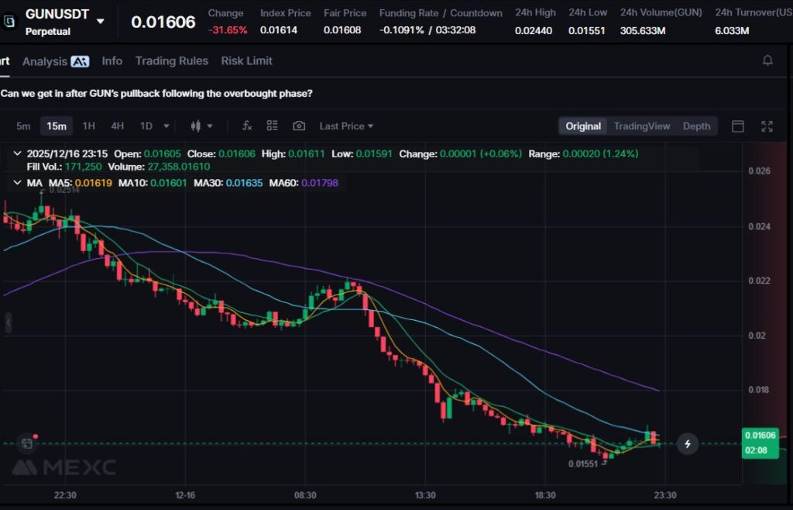The image size is (793, 510).
Task: Click the price alert bell icon
Action: click(x=767, y=60)
